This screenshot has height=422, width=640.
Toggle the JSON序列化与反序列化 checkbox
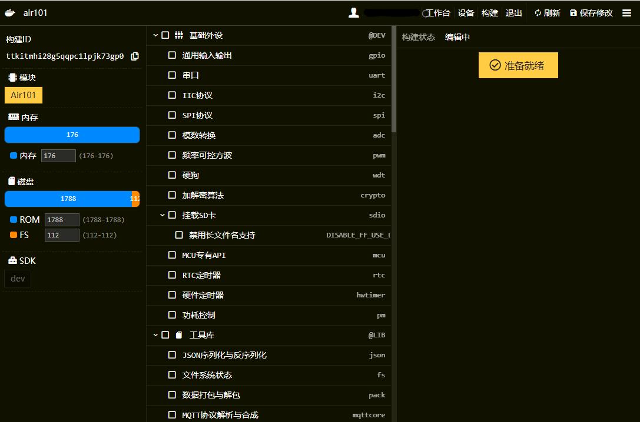coord(172,355)
